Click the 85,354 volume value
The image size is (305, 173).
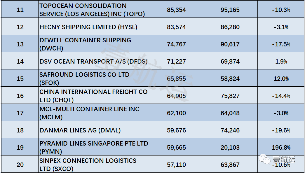point(176,10)
